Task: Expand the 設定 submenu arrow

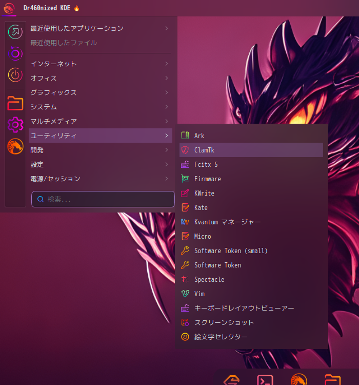Action: 166,164
